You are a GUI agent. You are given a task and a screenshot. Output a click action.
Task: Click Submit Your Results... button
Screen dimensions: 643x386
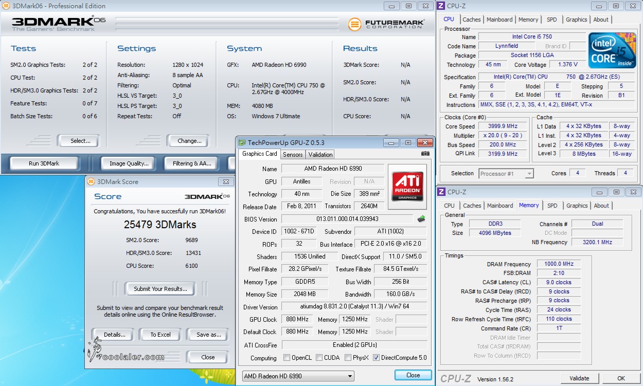[160, 289]
